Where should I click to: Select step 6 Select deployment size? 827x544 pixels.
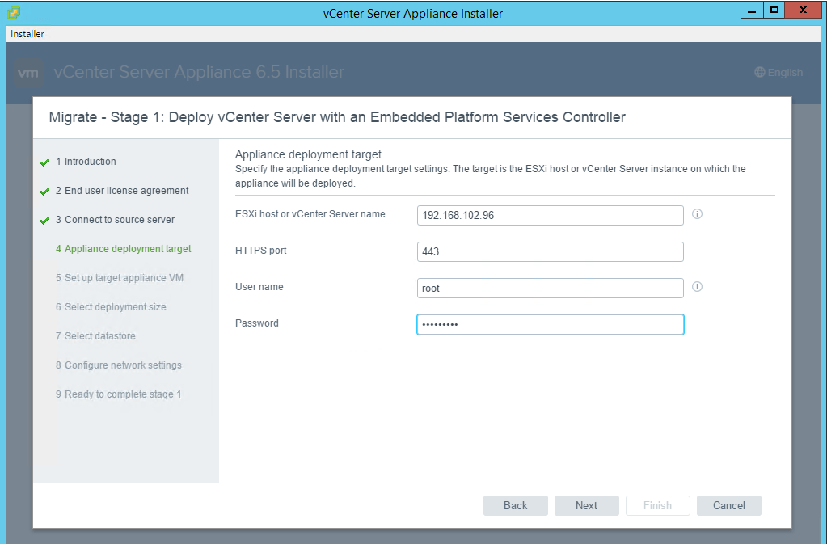tap(111, 306)
